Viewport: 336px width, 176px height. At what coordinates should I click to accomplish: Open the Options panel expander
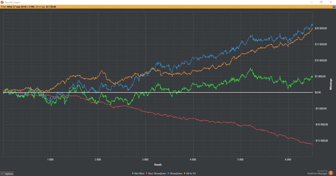7,174
